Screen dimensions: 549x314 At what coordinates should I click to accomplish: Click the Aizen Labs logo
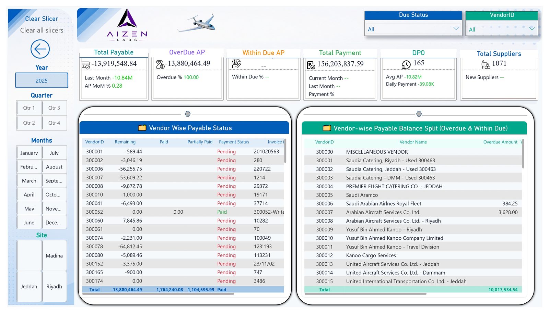pyautogui.click(x=127, y=25)
